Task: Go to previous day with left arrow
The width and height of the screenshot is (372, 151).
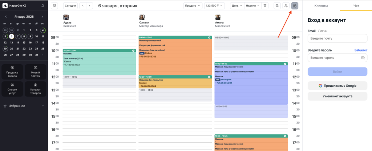Action: click(x=82, y=6)
